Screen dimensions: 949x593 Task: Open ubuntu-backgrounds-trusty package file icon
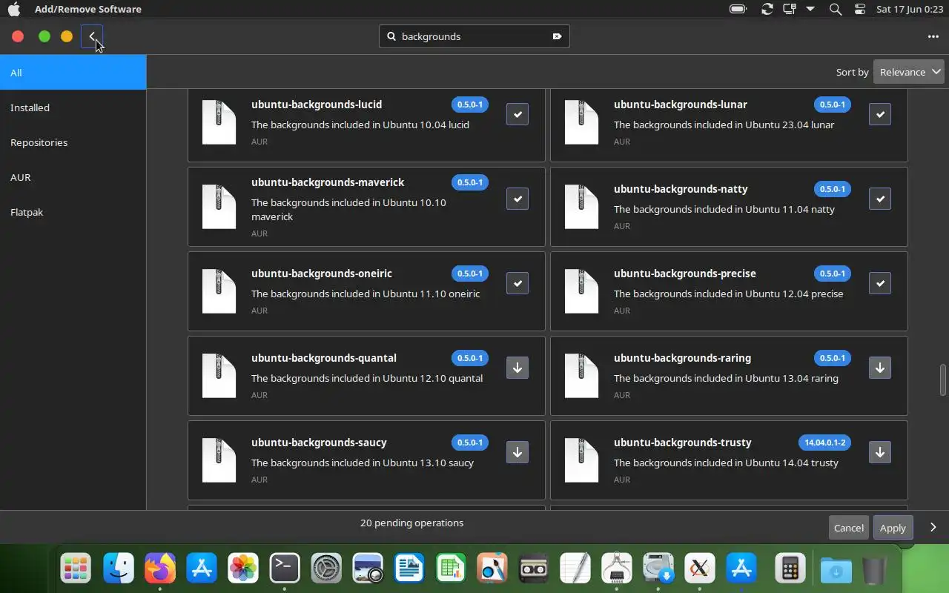[x=581, y=460]
